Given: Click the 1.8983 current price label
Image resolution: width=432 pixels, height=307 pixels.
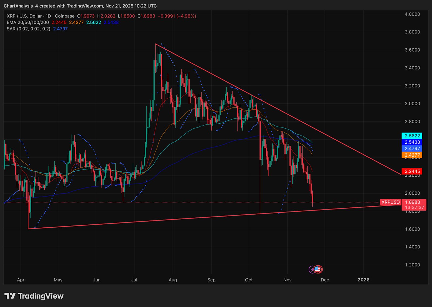Looking at the screenshot, I should 413,202.
